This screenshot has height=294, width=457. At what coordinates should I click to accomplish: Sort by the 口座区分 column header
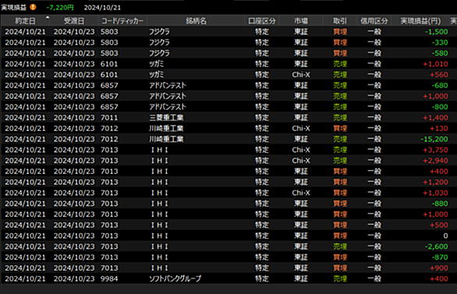point(262,21)
